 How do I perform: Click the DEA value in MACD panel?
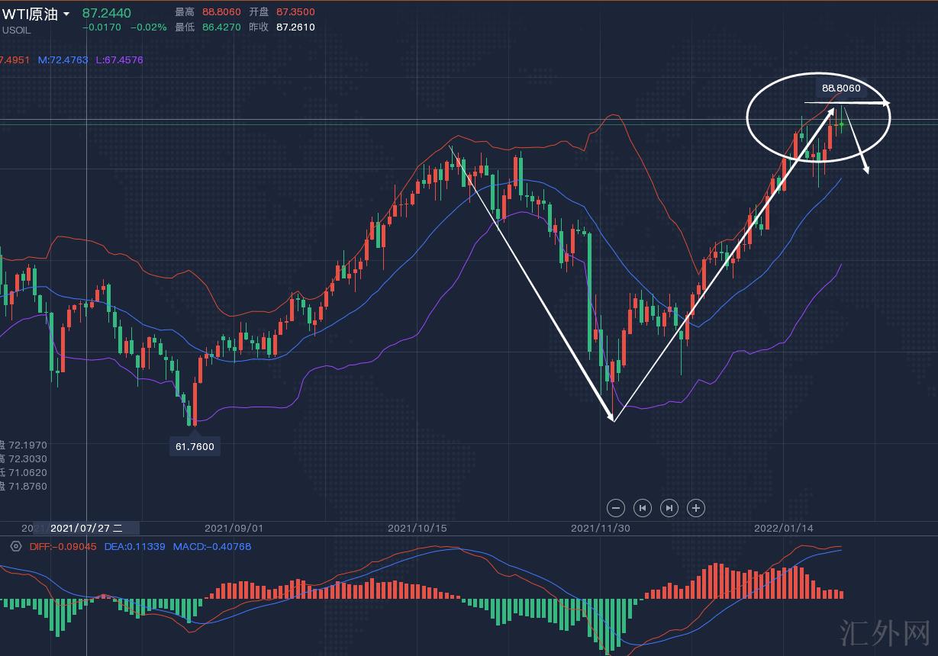[134, 547]
